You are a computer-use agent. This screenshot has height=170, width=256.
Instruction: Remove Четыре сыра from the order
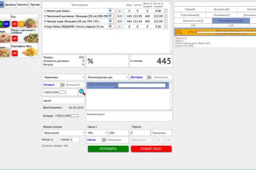[166, 21]
